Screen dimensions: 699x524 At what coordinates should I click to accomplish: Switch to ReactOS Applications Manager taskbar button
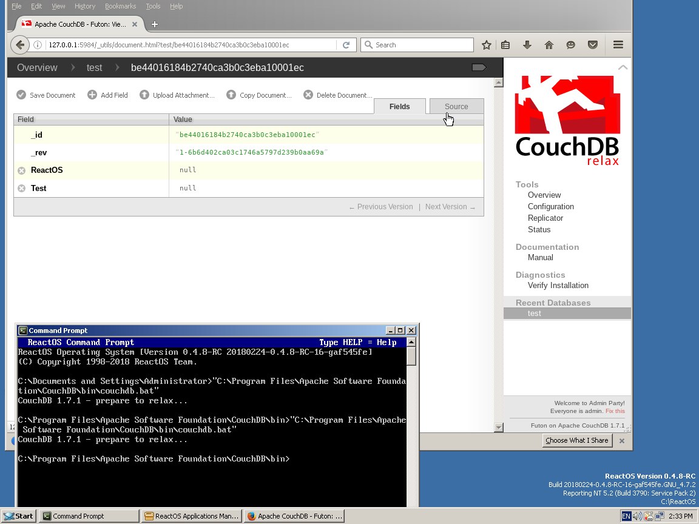coord(192,516)
